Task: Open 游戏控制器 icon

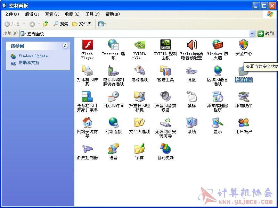Action: (88, 149)
